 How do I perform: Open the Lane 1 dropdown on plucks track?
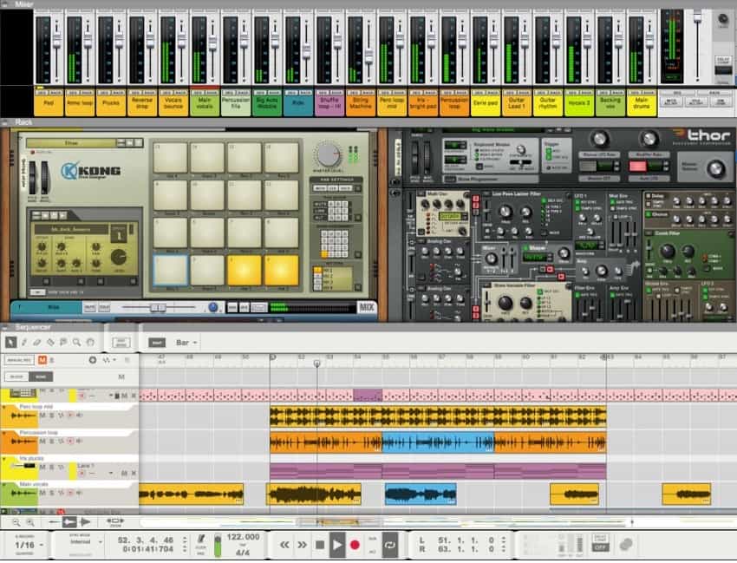click(x=111, y=473)
